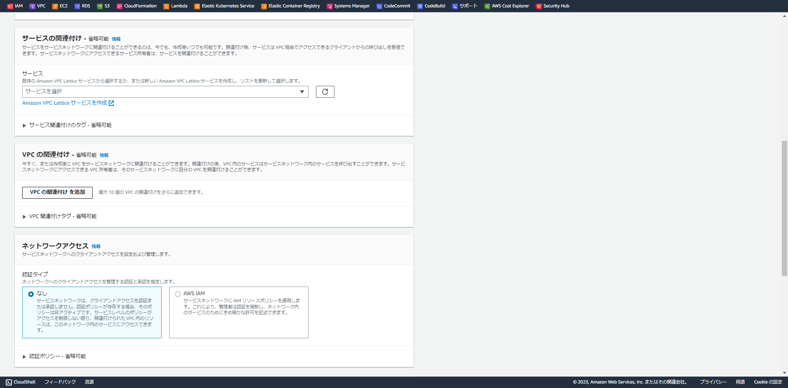Open 情報 link beside サービスの関連付け
This screenshot has width=788, height=388.
pos(116,39)
